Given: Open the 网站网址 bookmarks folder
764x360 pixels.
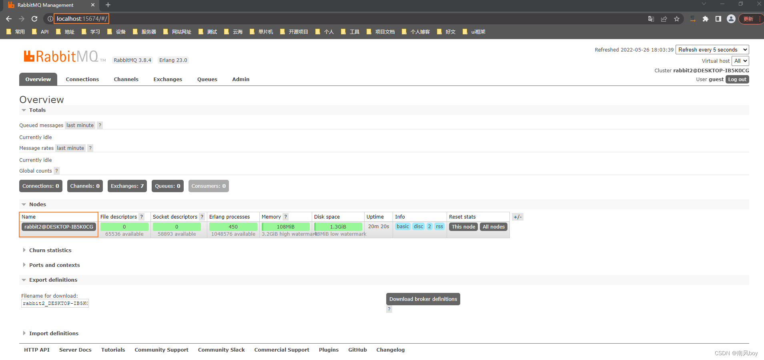Looking at the screenshot, I should click(x=177, y=32).
